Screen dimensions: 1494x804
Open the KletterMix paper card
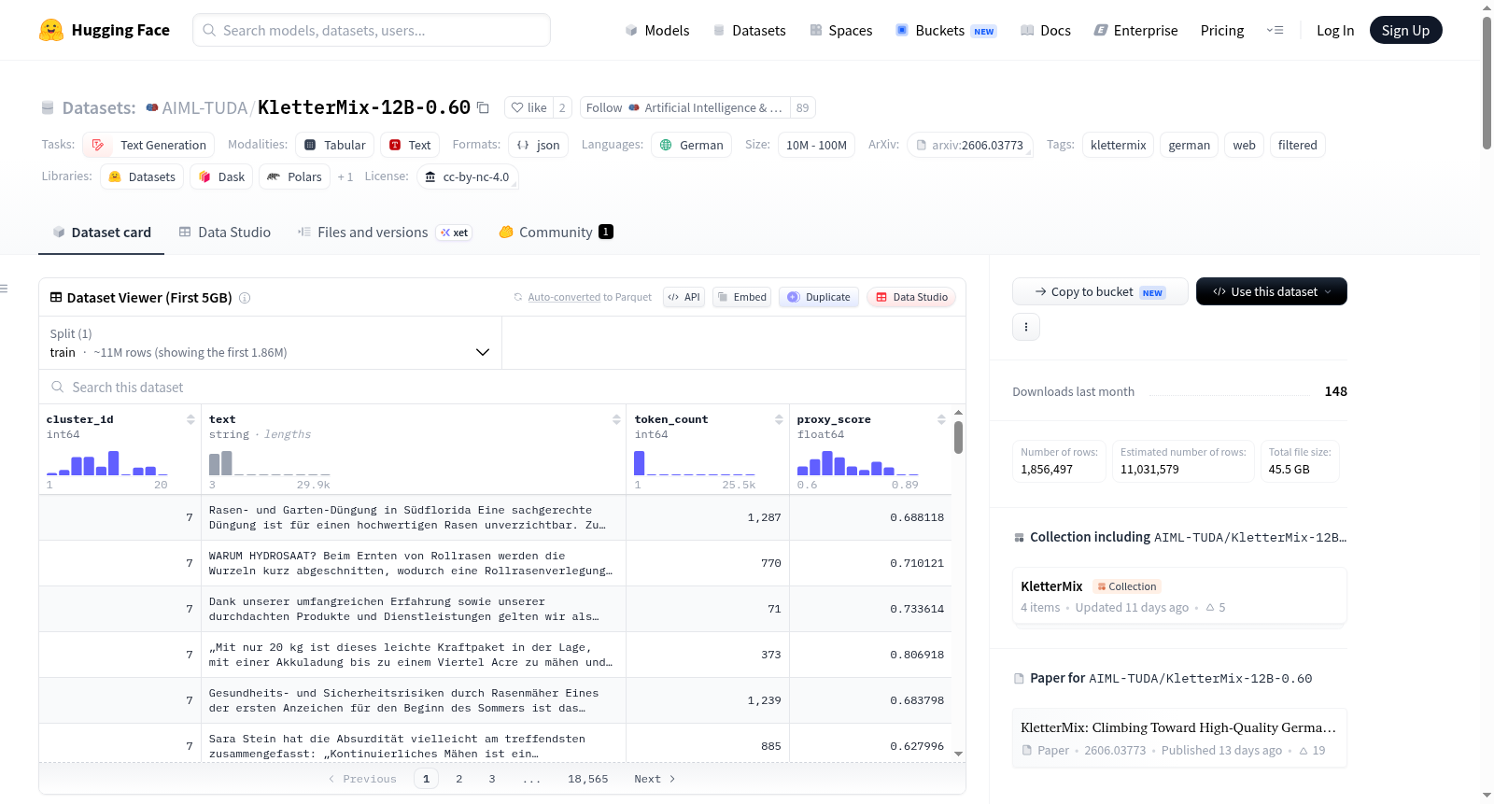point(1179,738)
